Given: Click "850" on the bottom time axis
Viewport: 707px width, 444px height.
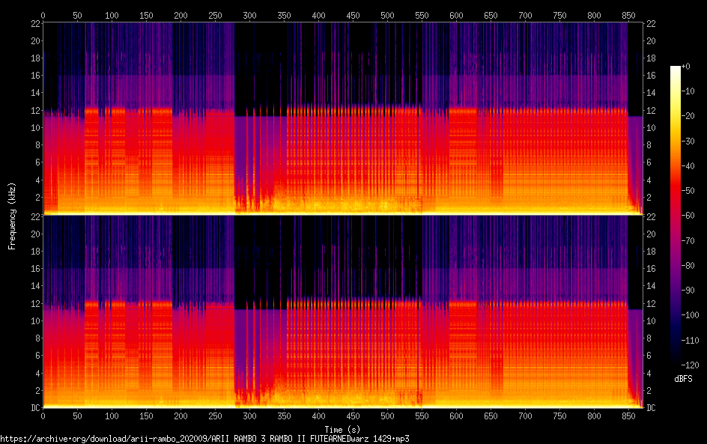Looking at the screenshot, I should [x=628, y=416].
